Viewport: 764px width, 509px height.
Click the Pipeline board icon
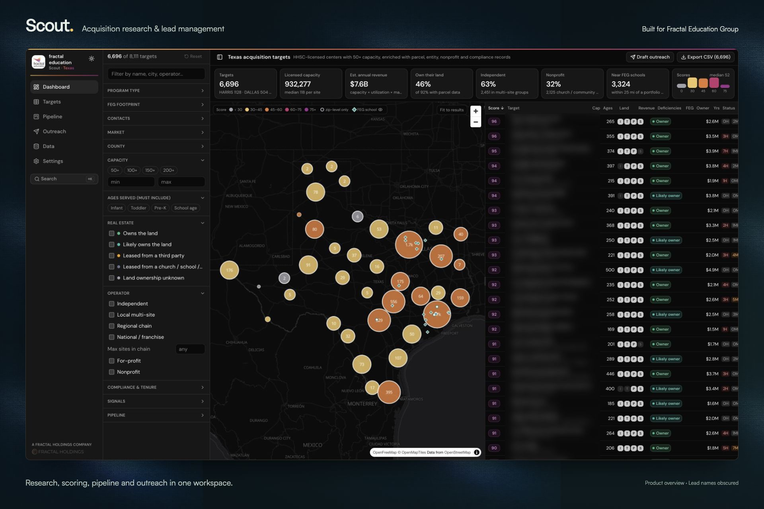(36, 117)
